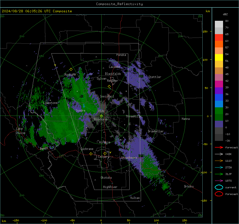Click the 04DK legend text
The image size is (239, 224).
(228, 154)
